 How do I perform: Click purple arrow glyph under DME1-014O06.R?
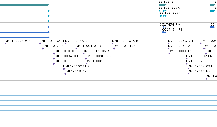point(84,54)
